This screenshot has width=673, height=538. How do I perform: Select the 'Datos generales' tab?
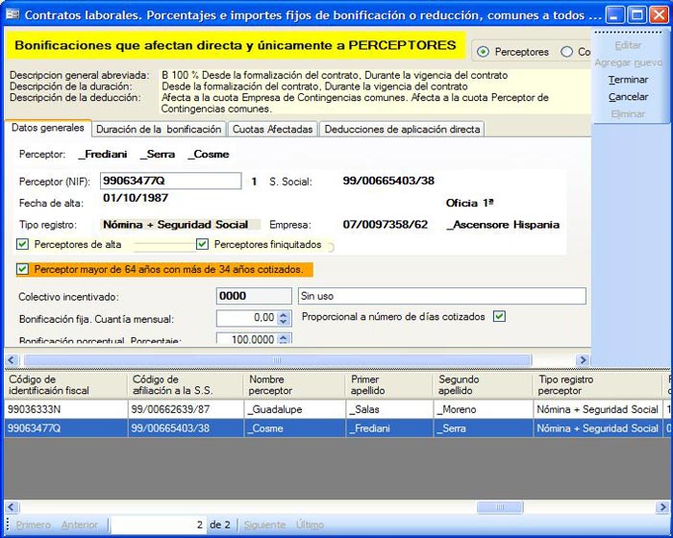click(47, 129)
